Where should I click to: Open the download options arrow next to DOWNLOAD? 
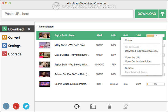(162, 14)
